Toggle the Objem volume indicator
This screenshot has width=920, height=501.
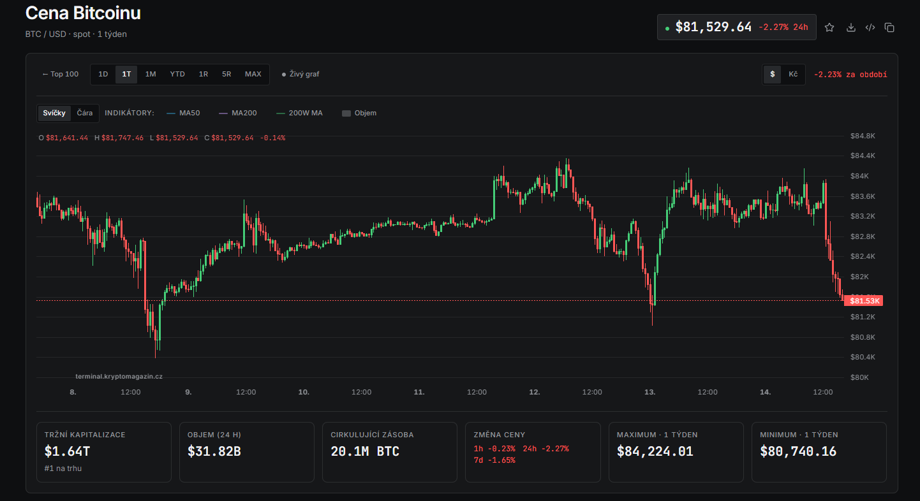click(x=359, y=113)
